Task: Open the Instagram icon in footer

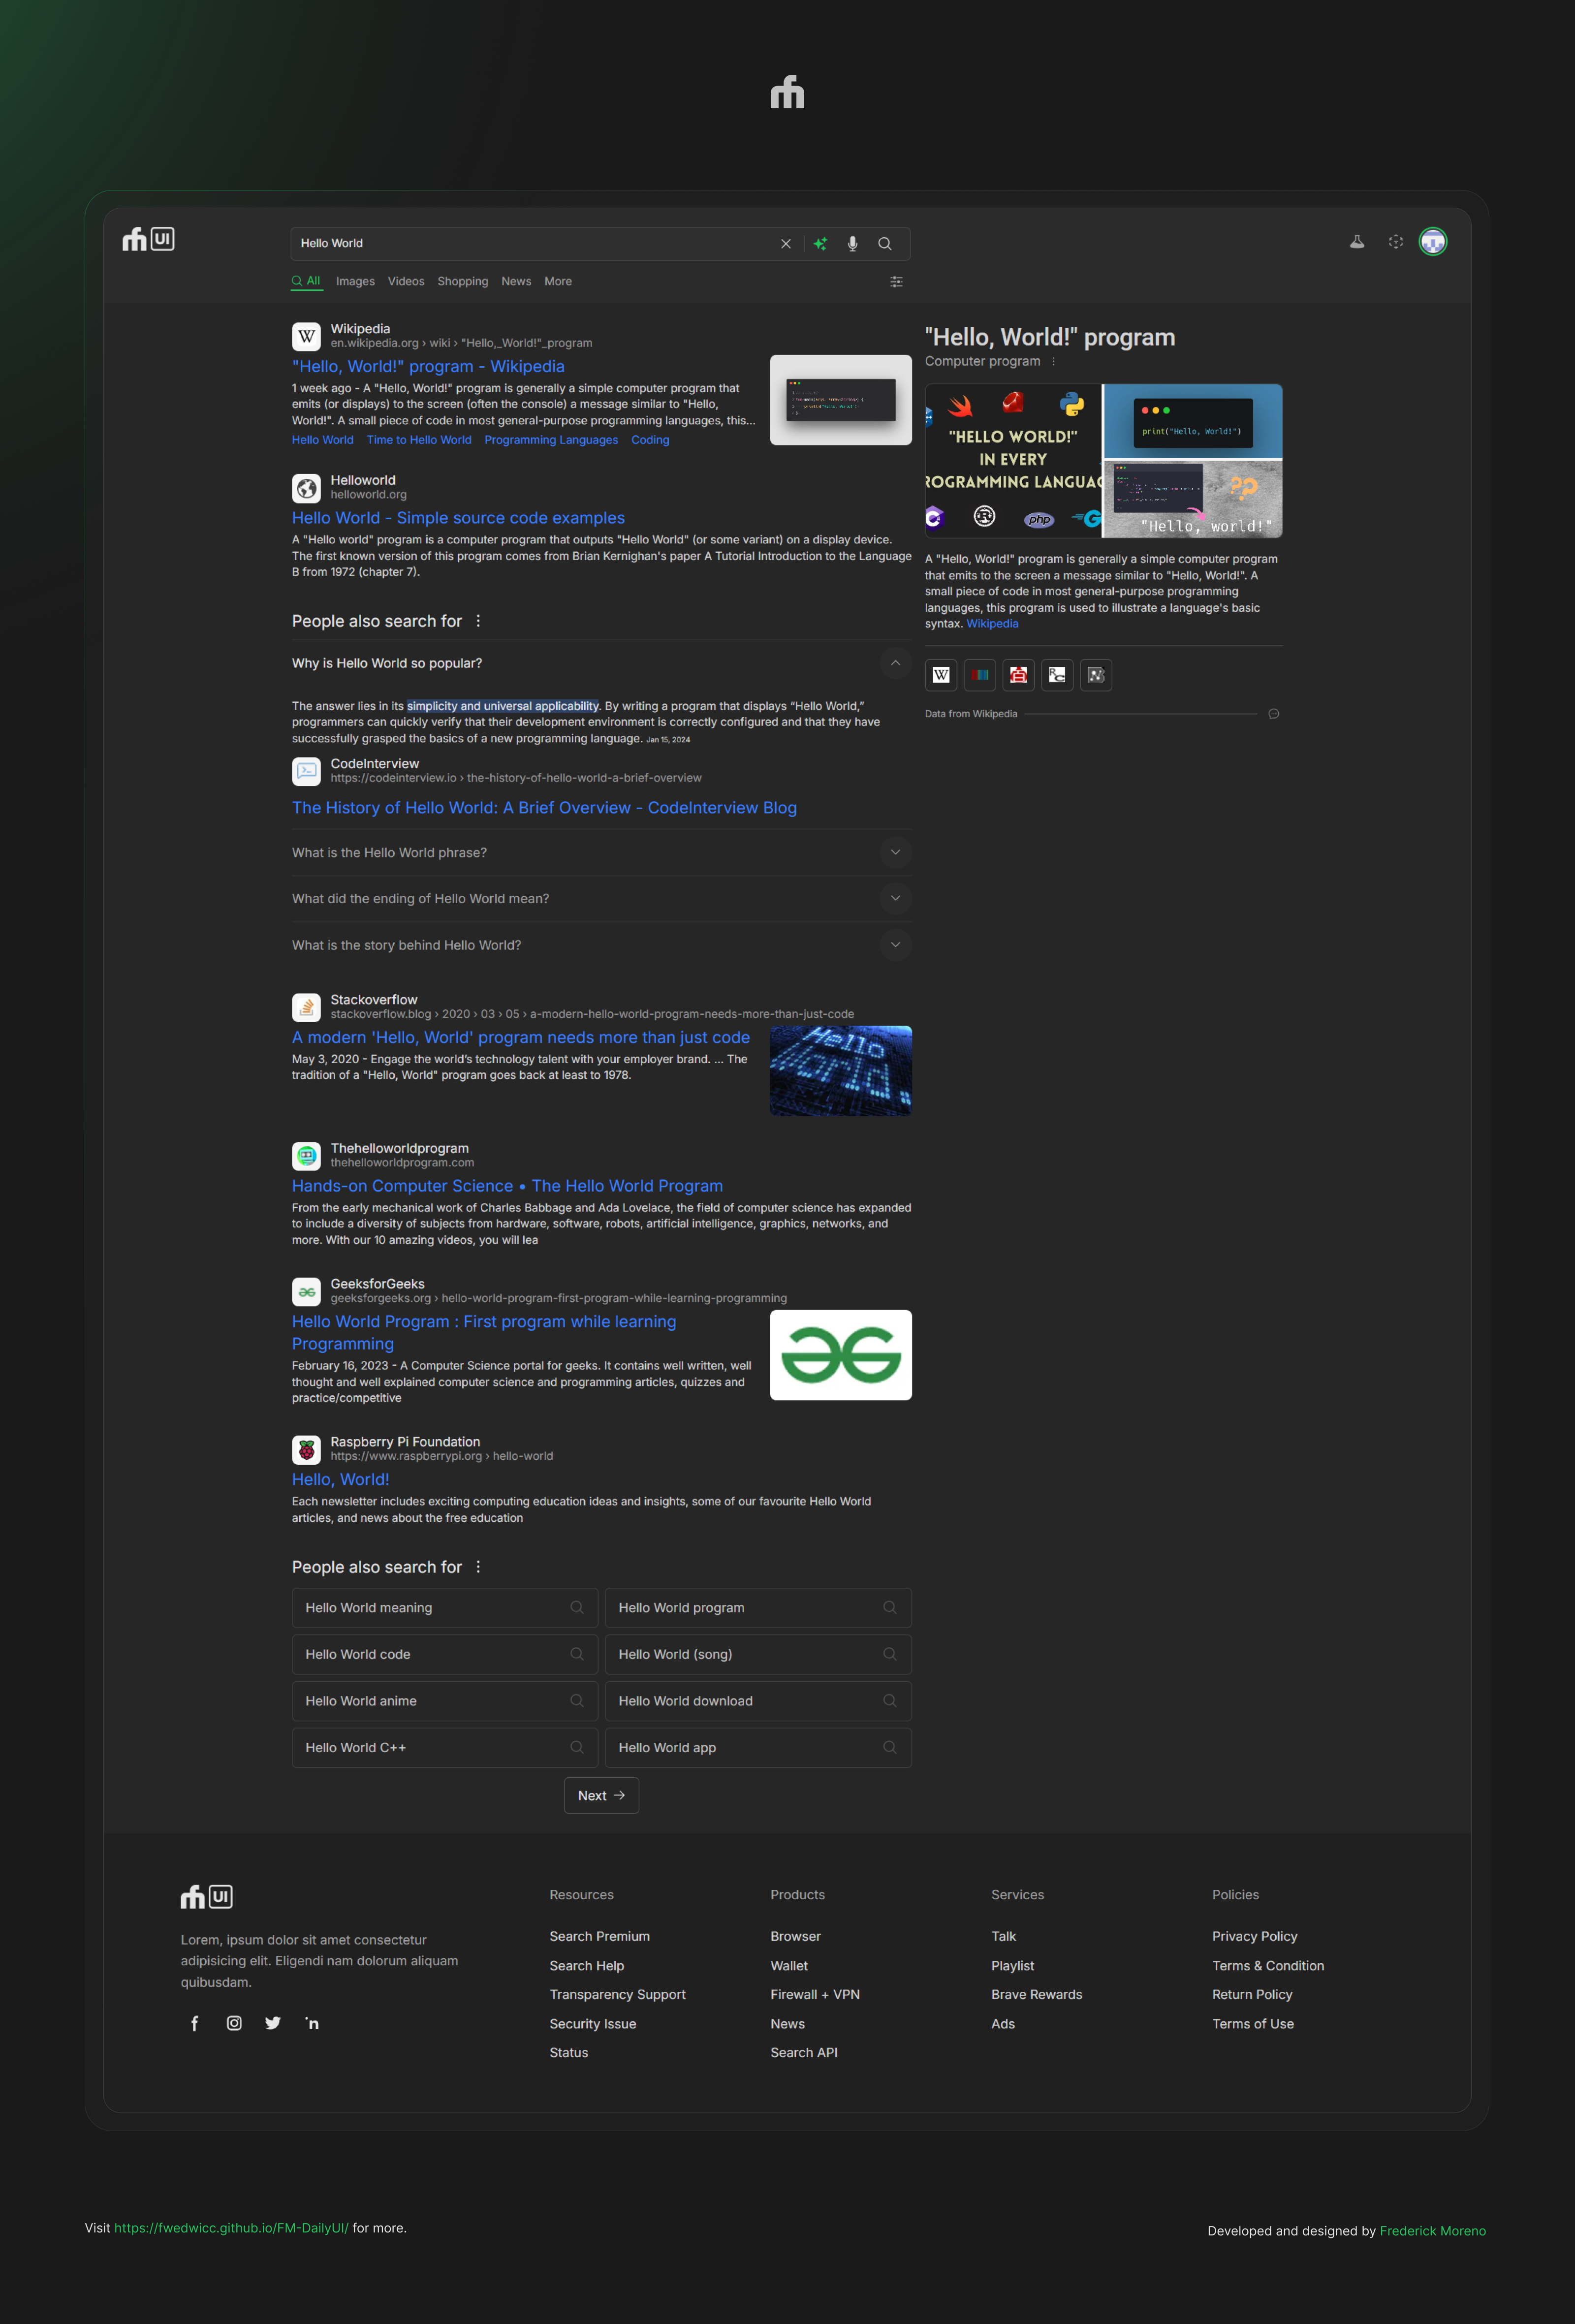Action: (234, 2022)
